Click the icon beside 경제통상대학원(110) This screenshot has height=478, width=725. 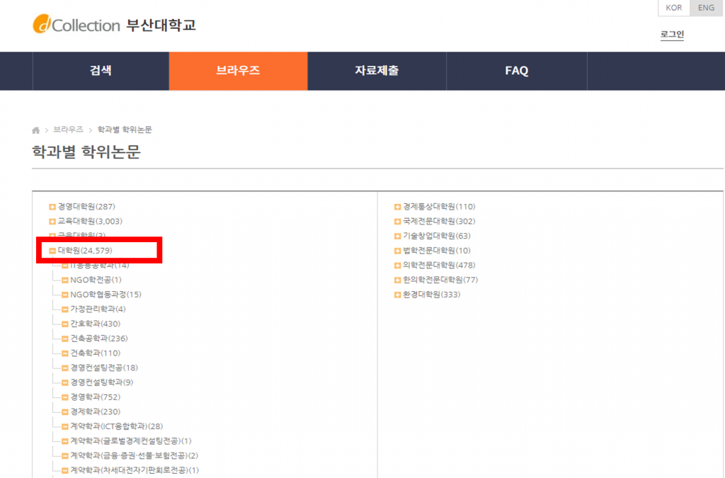pos(398,207)
